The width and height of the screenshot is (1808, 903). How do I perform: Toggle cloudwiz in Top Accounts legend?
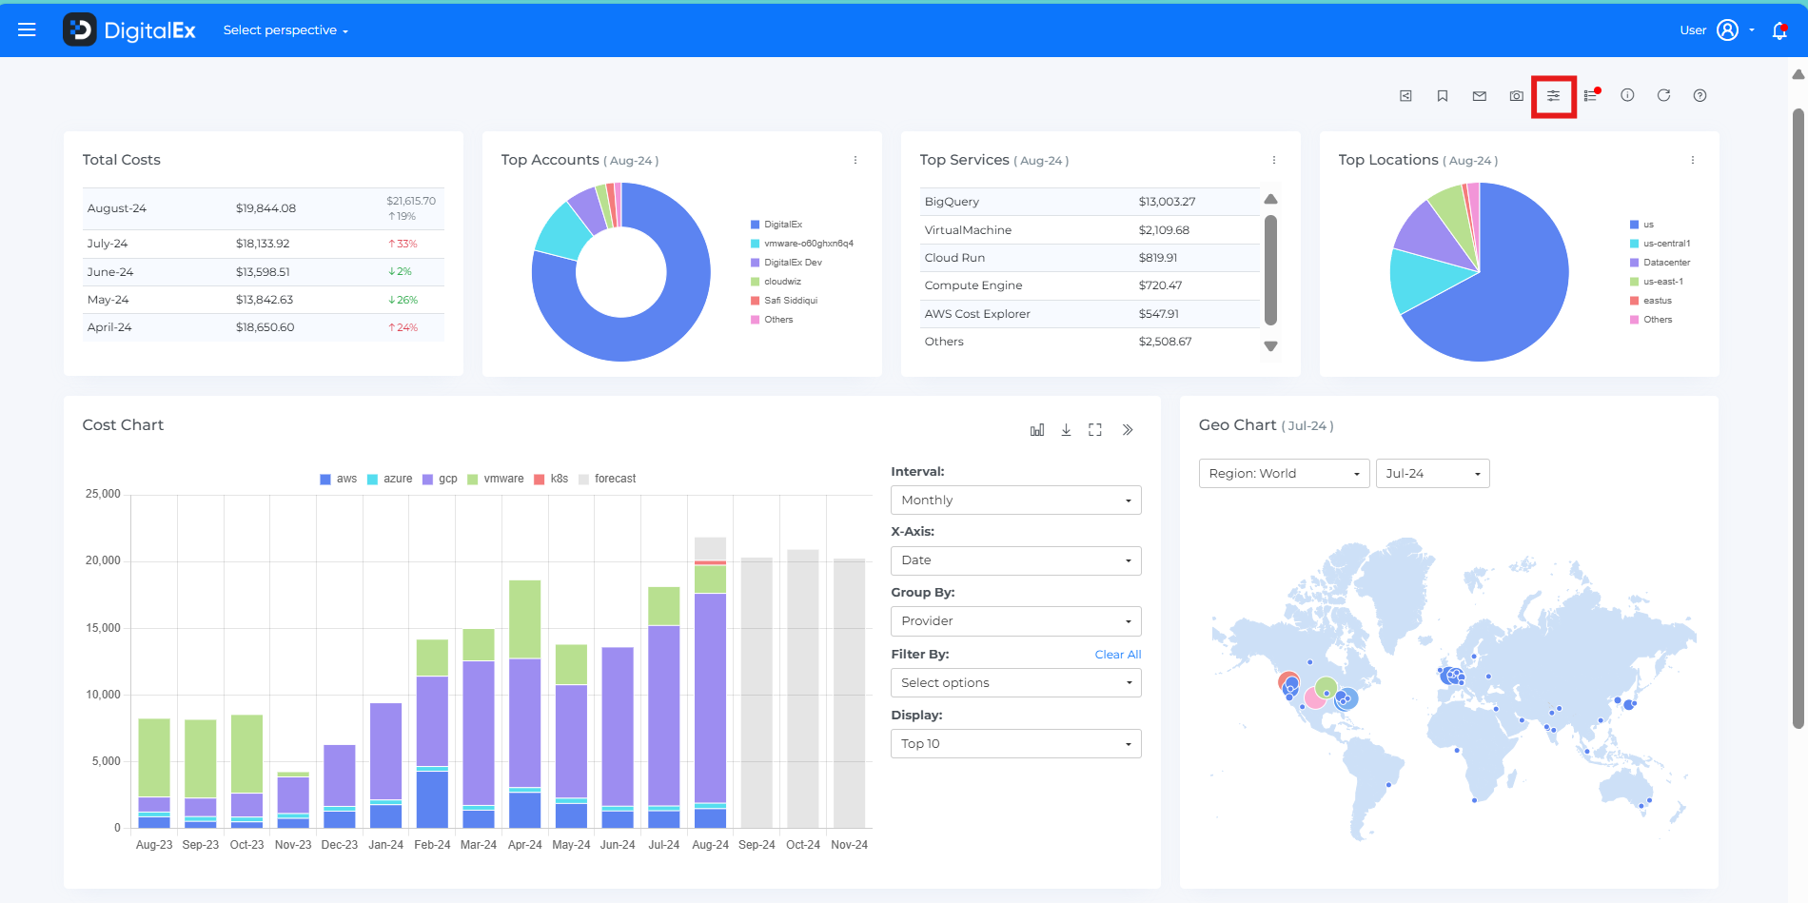[776, 282]
